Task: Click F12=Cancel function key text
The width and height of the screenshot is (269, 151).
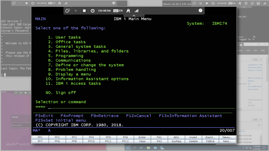Action: [139, 116]
